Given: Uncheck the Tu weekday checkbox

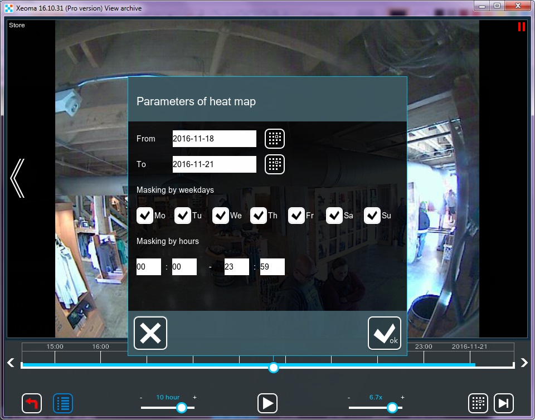Looking at the screenshot, I should pyautogui.click(x=183, y=216).
